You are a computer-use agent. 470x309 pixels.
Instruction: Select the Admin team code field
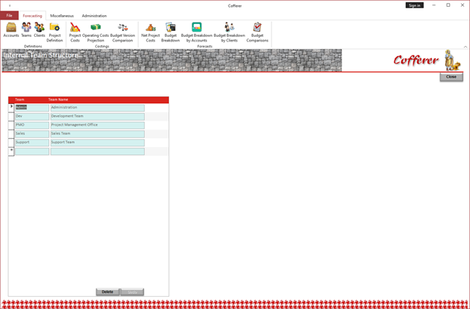pos(32,108)
